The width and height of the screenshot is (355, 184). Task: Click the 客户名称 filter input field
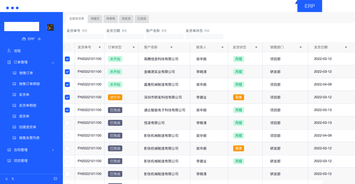165,37
